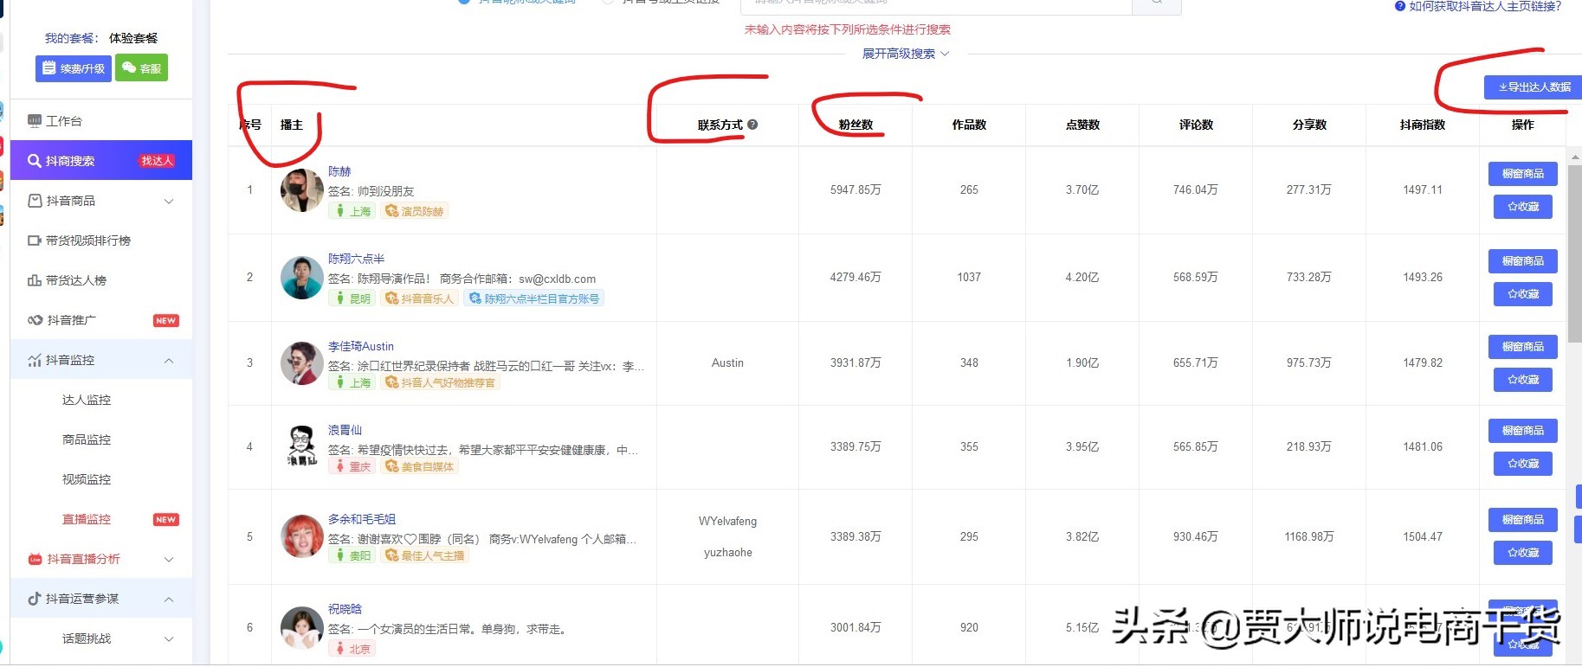Click 导出达人数据 export button
The image size is (1582, 667).
[1534, 87]
